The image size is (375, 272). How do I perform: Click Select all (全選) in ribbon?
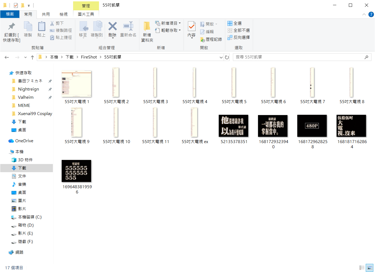tap(235, 23)
